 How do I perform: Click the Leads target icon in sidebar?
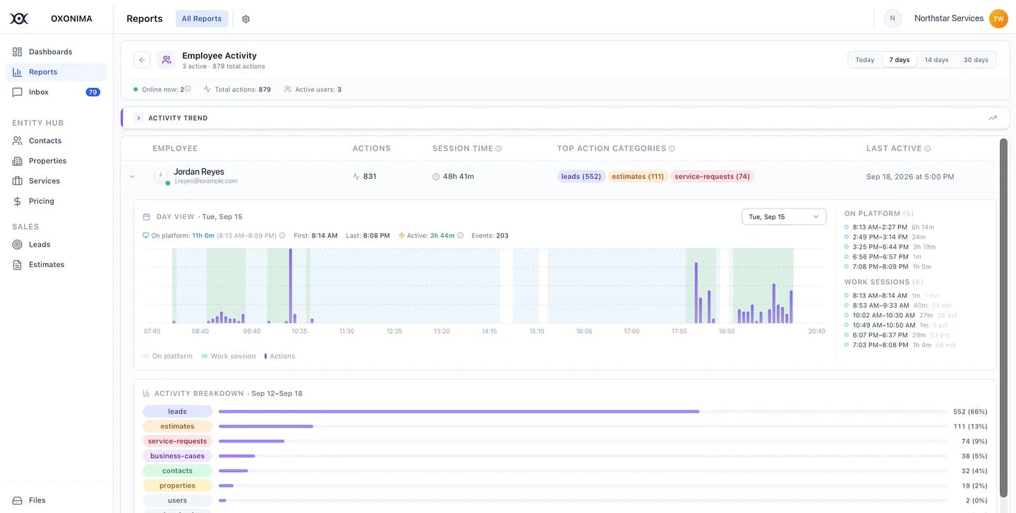(x=18, y=244)
